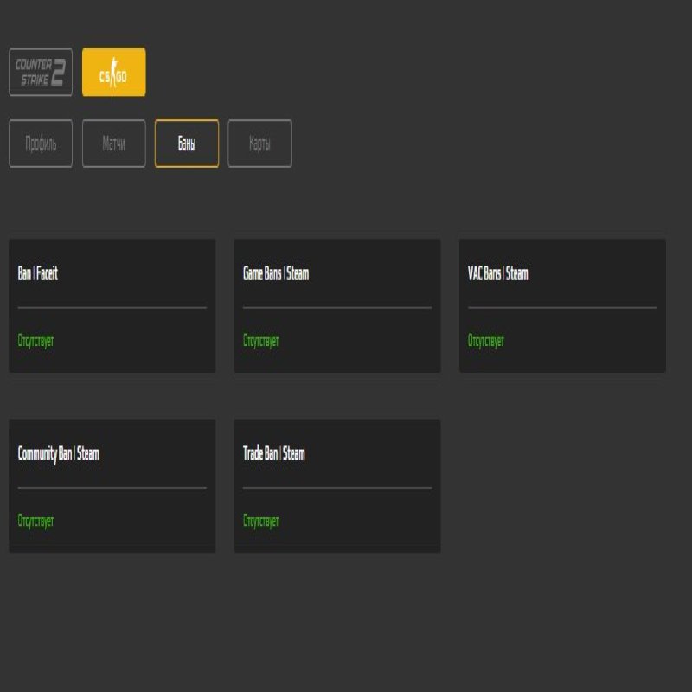Click the divider line in Community Ban card

tap(112, 487)
